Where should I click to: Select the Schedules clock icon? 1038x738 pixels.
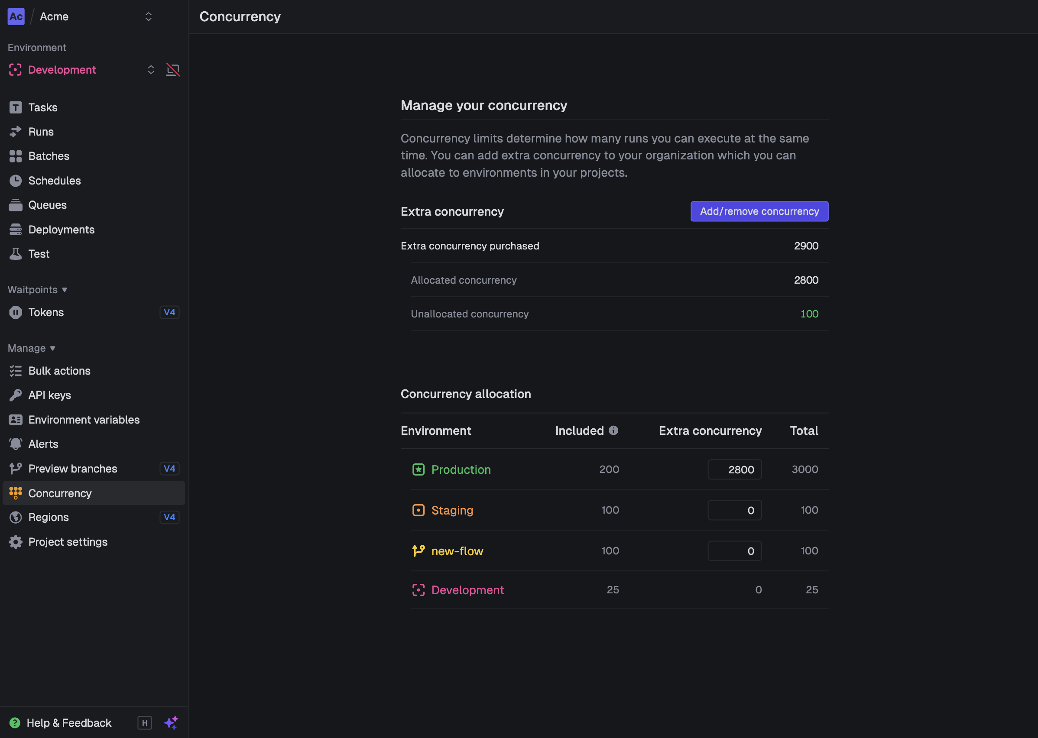pyautogui.click(x=16, y=181)
